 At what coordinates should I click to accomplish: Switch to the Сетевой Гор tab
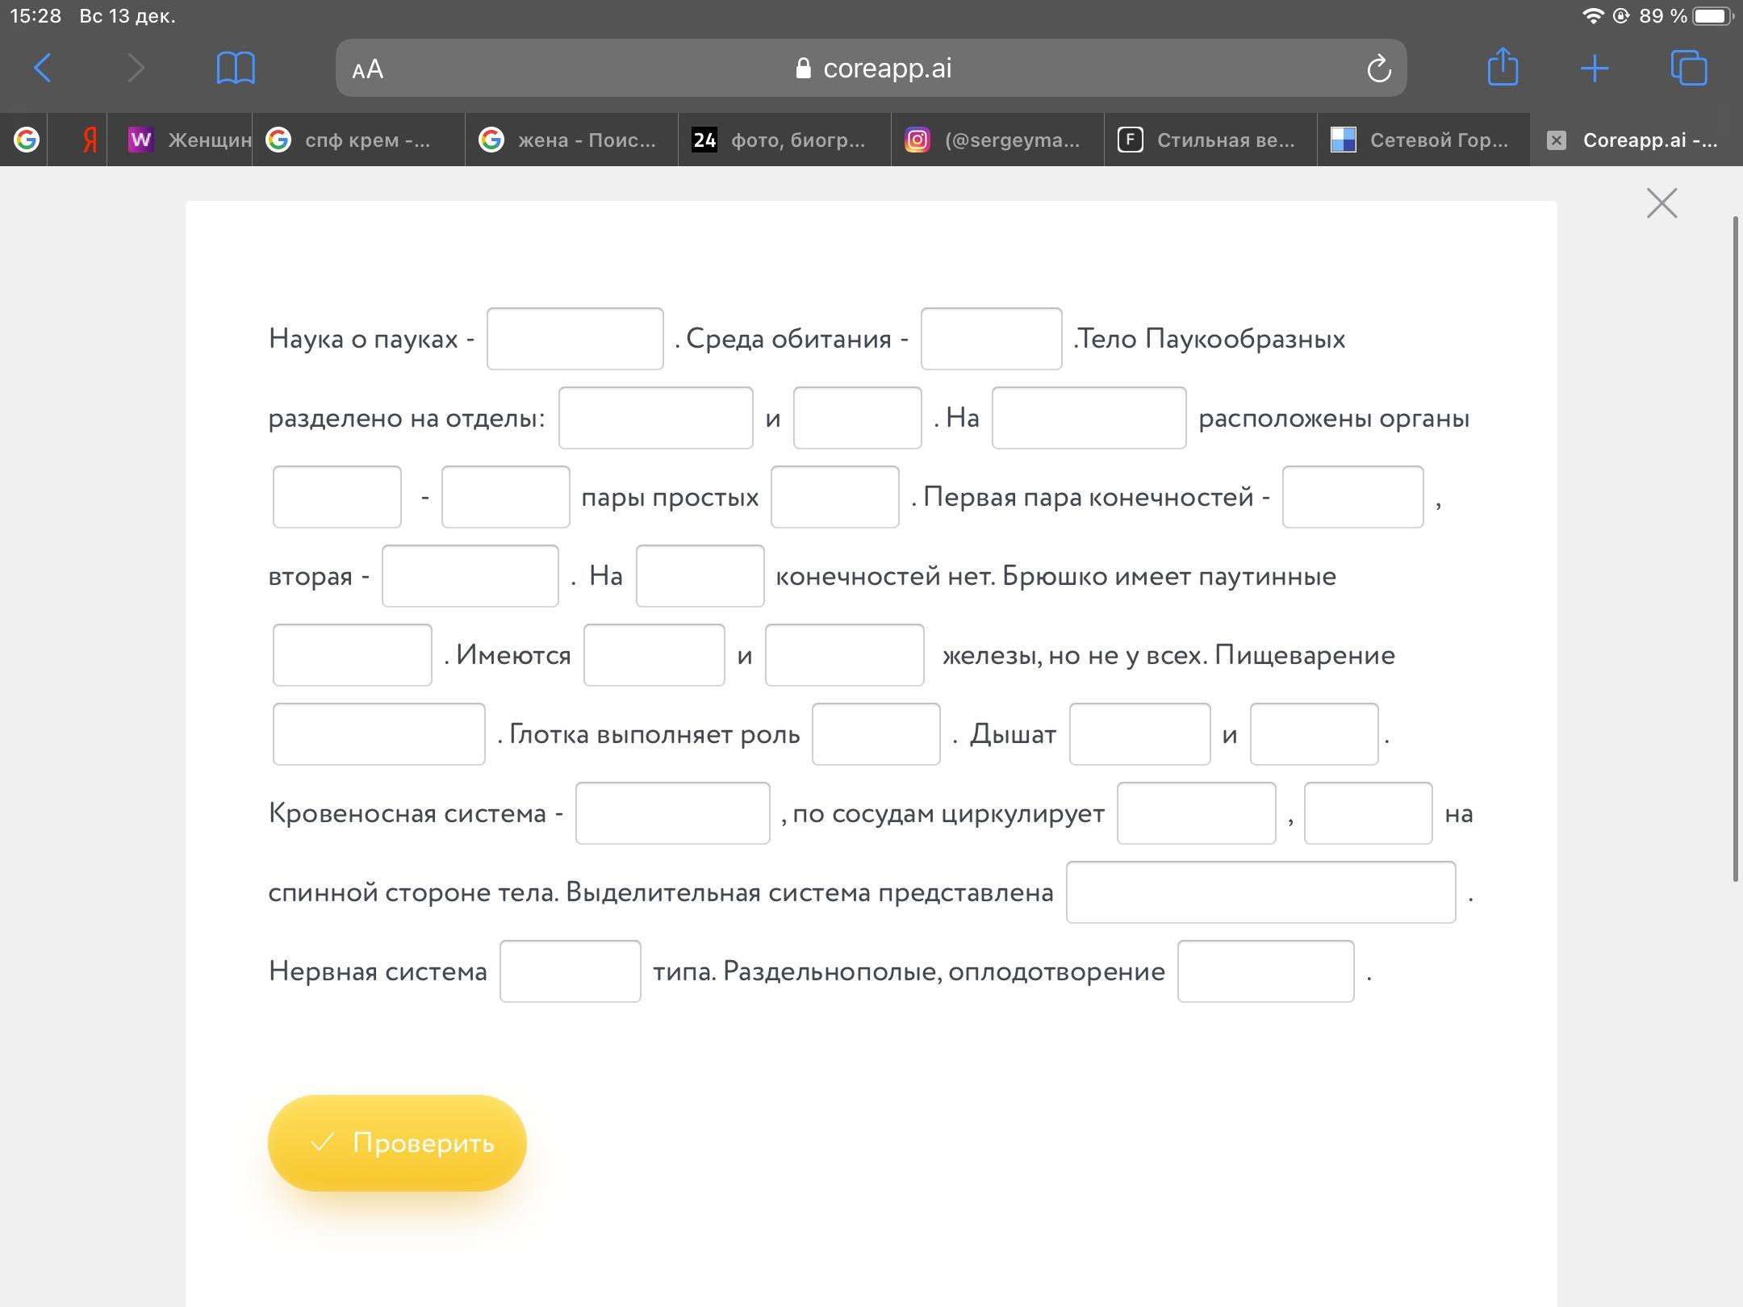(x=1423, y=140)
